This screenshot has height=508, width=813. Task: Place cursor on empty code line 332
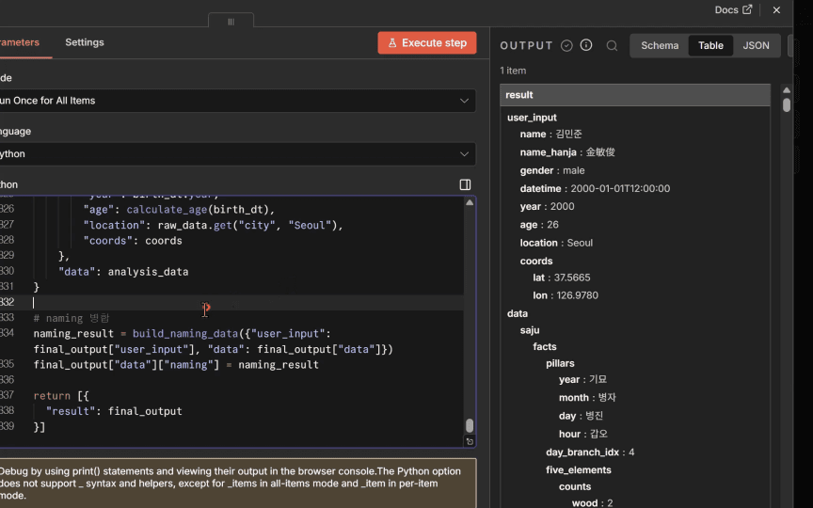pos(113,303)
